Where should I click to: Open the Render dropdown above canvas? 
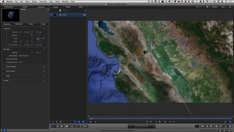216,7
